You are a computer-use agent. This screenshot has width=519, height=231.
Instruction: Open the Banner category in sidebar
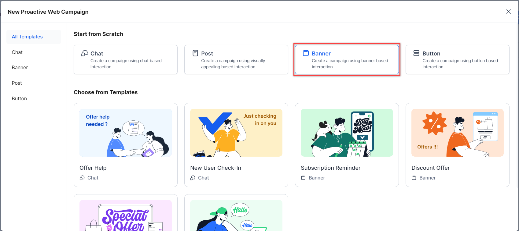pos(20,68)
